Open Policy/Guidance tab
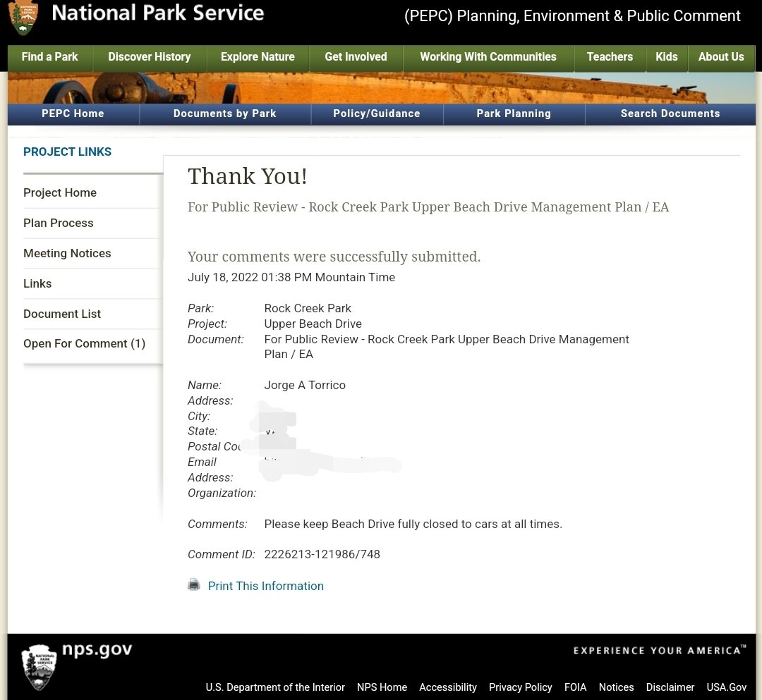Viewport: 762px width, 700px height. [x=377, y=113]
